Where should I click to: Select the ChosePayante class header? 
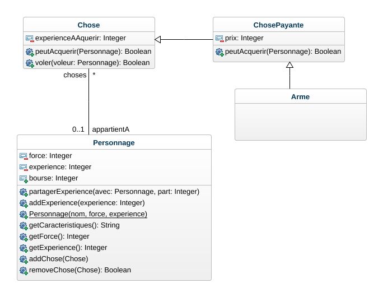[279, 25]
